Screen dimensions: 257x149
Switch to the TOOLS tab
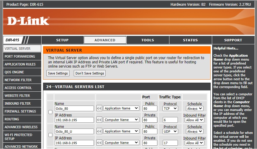(148, 40)
